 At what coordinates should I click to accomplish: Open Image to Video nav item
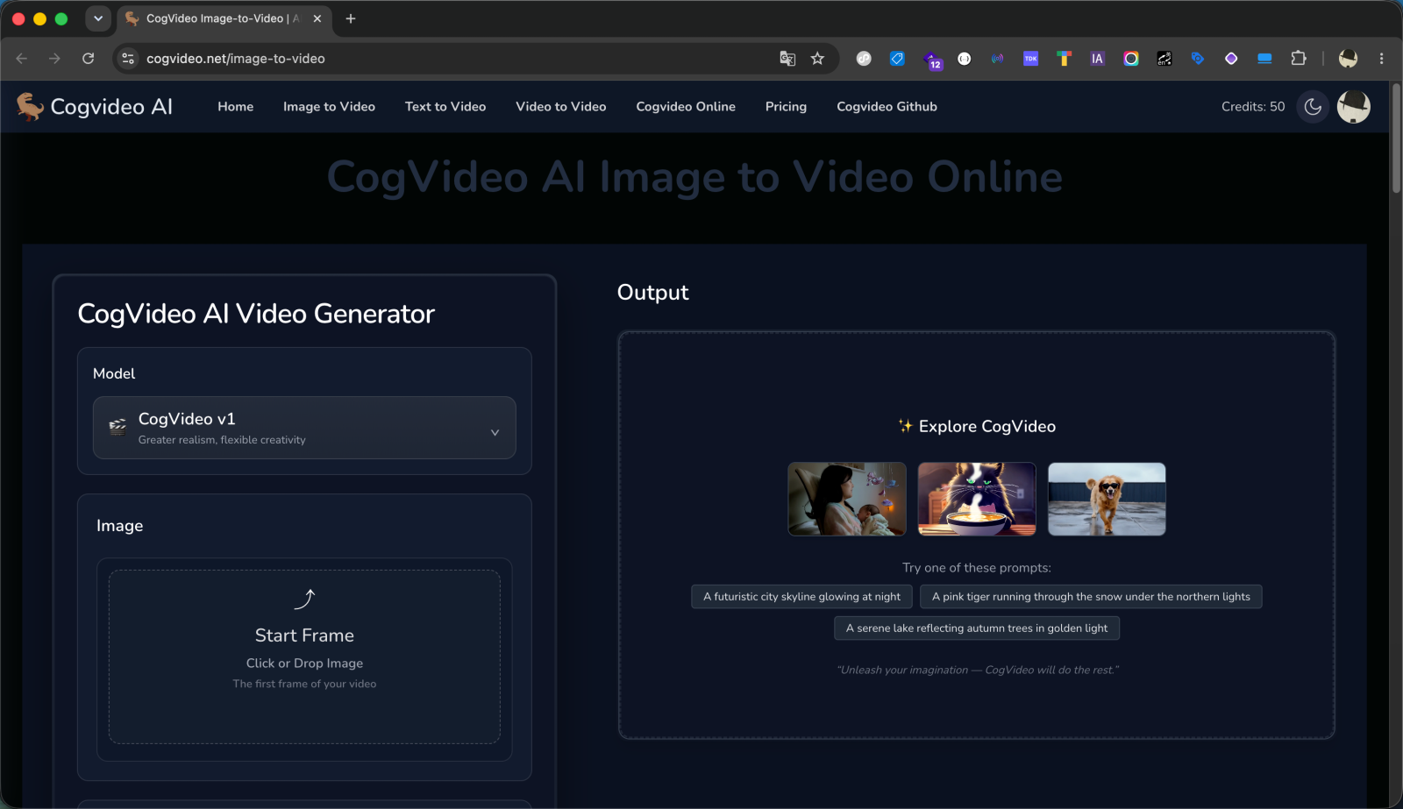click(x=329, y=107)
